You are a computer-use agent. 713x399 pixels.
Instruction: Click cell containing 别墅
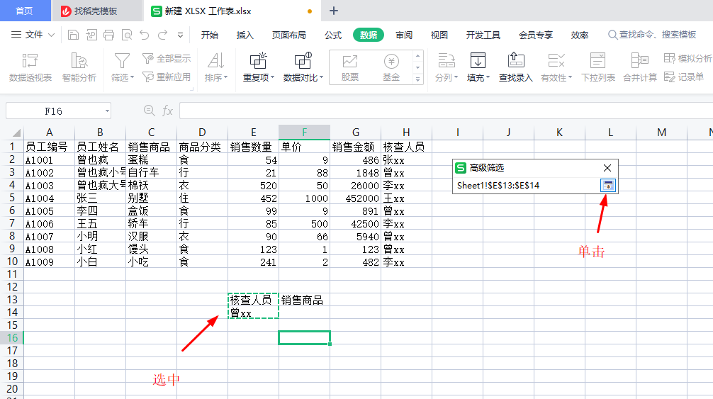tap(151, 198)
